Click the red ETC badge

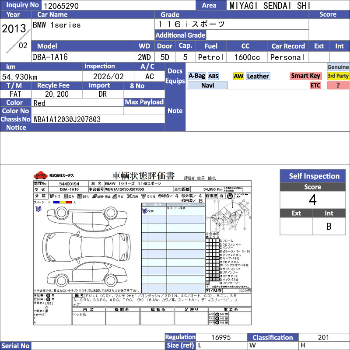(315, 85)
